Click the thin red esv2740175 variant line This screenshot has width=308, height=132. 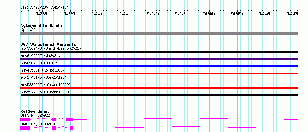pyautogui.click(x=160, y=81)
